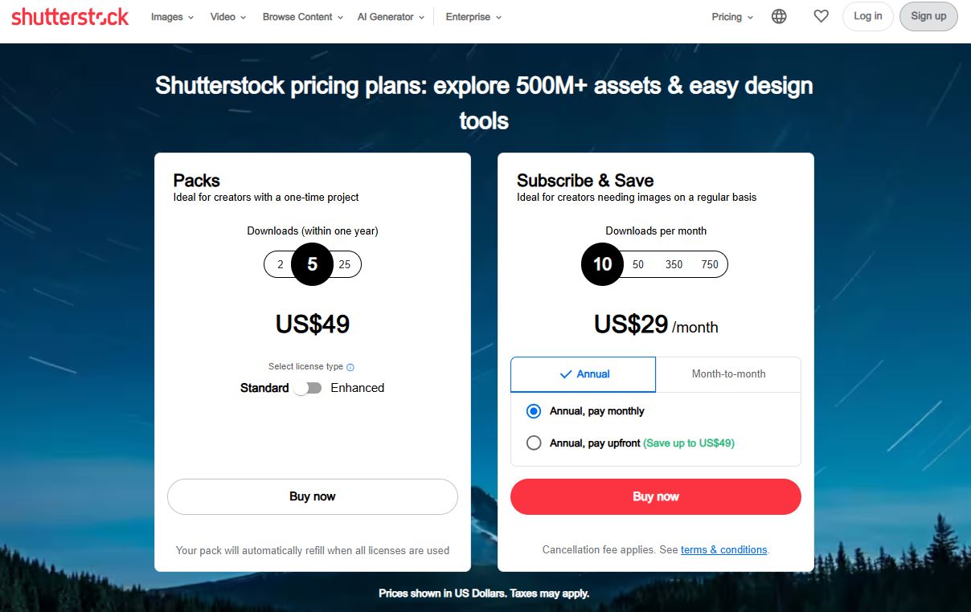
Task: Select Annual, pay monthly option
Action: pos(534,411)
